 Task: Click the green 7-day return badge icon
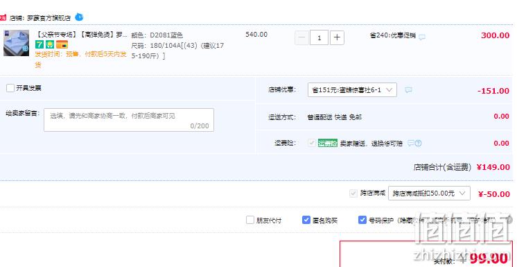40,44
